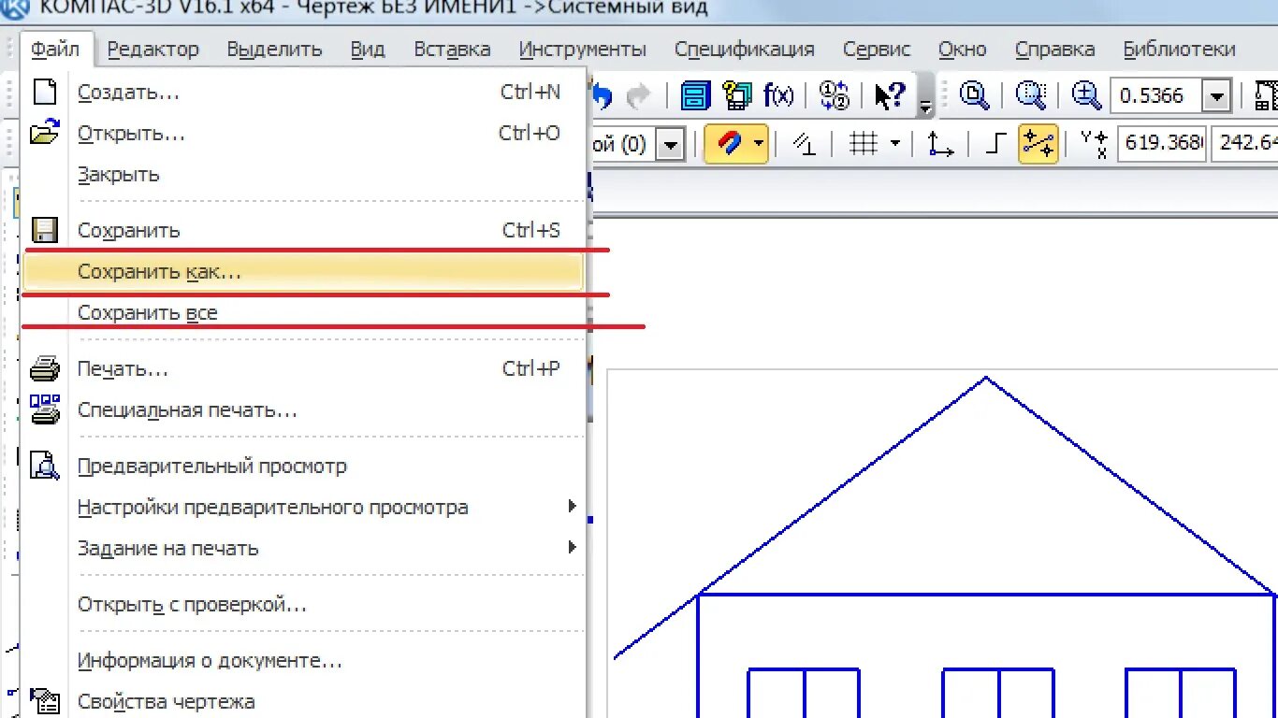Expand the grid options dropdown arrow
Viewport: 1278px width, 718px height.
[x=895, y=144]
